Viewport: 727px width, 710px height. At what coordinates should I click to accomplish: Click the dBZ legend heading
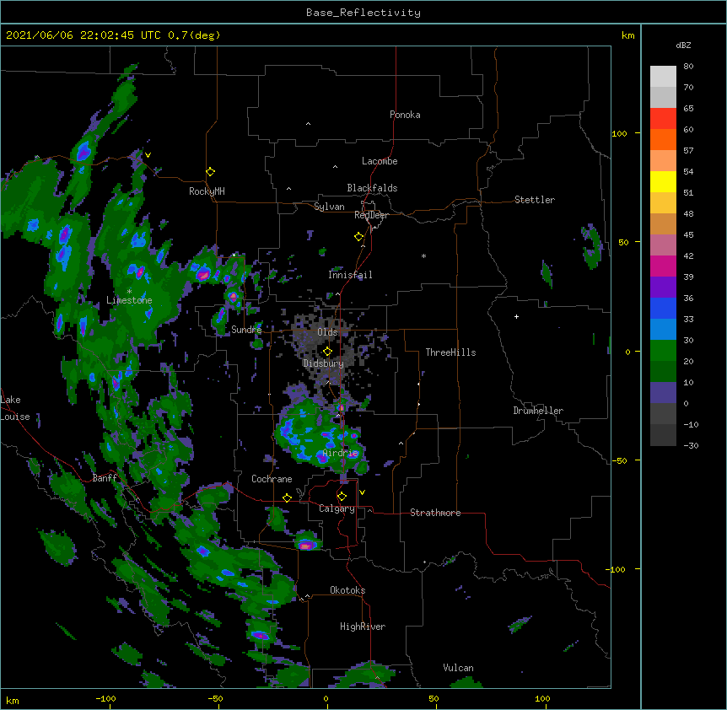click(683, 46)
